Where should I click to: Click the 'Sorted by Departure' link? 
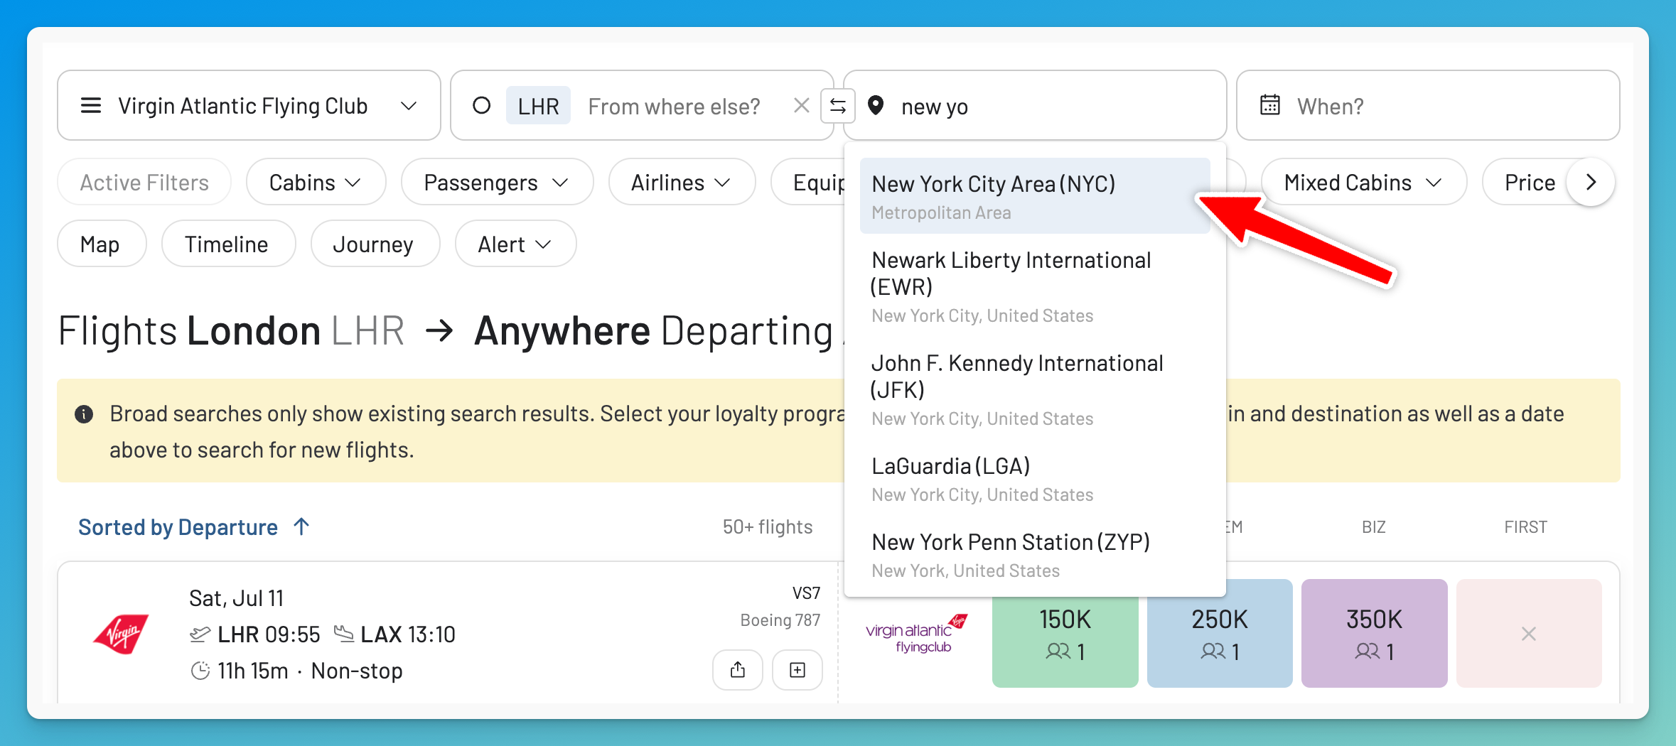click(x=178, y=527)
